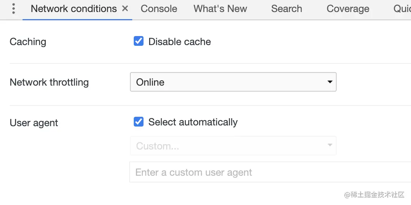Click the Caching row label
This screenshot has width=411, height=205.
click(x=28, y=42)
